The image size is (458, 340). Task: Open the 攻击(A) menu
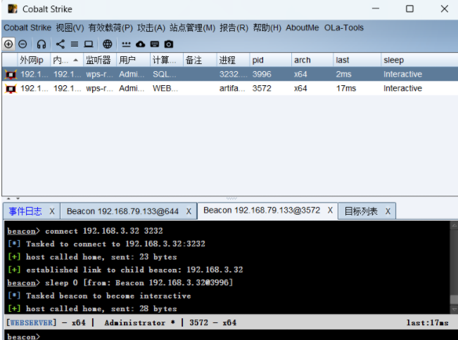(151, 27)
